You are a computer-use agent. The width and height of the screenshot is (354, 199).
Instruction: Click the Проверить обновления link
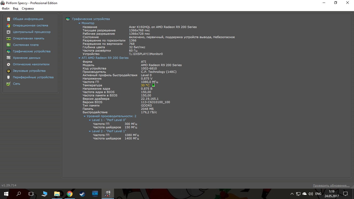point(331,186)
